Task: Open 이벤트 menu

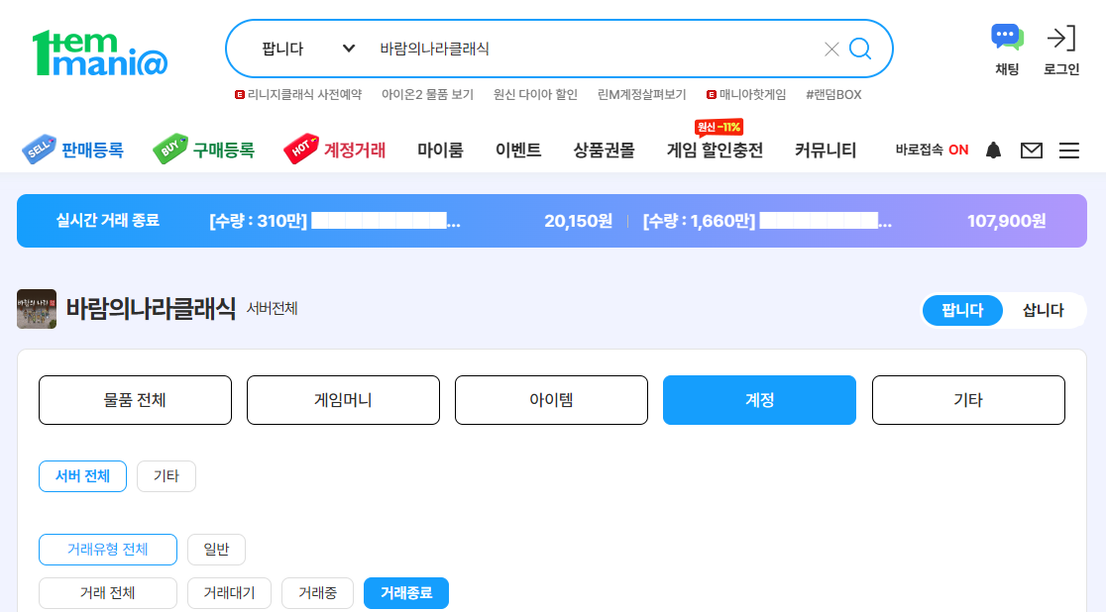Action: click(518, 151)
